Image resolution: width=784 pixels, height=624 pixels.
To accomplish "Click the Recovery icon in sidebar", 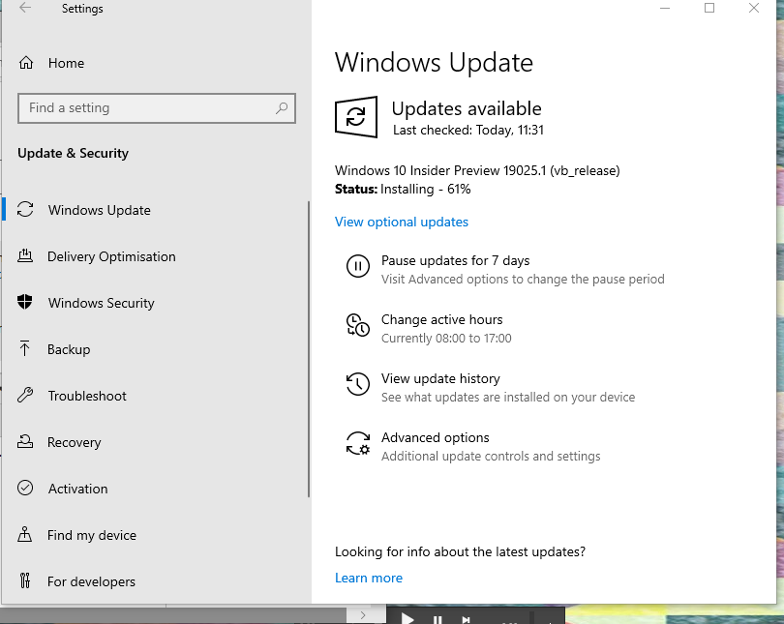I will pos(25,441).
